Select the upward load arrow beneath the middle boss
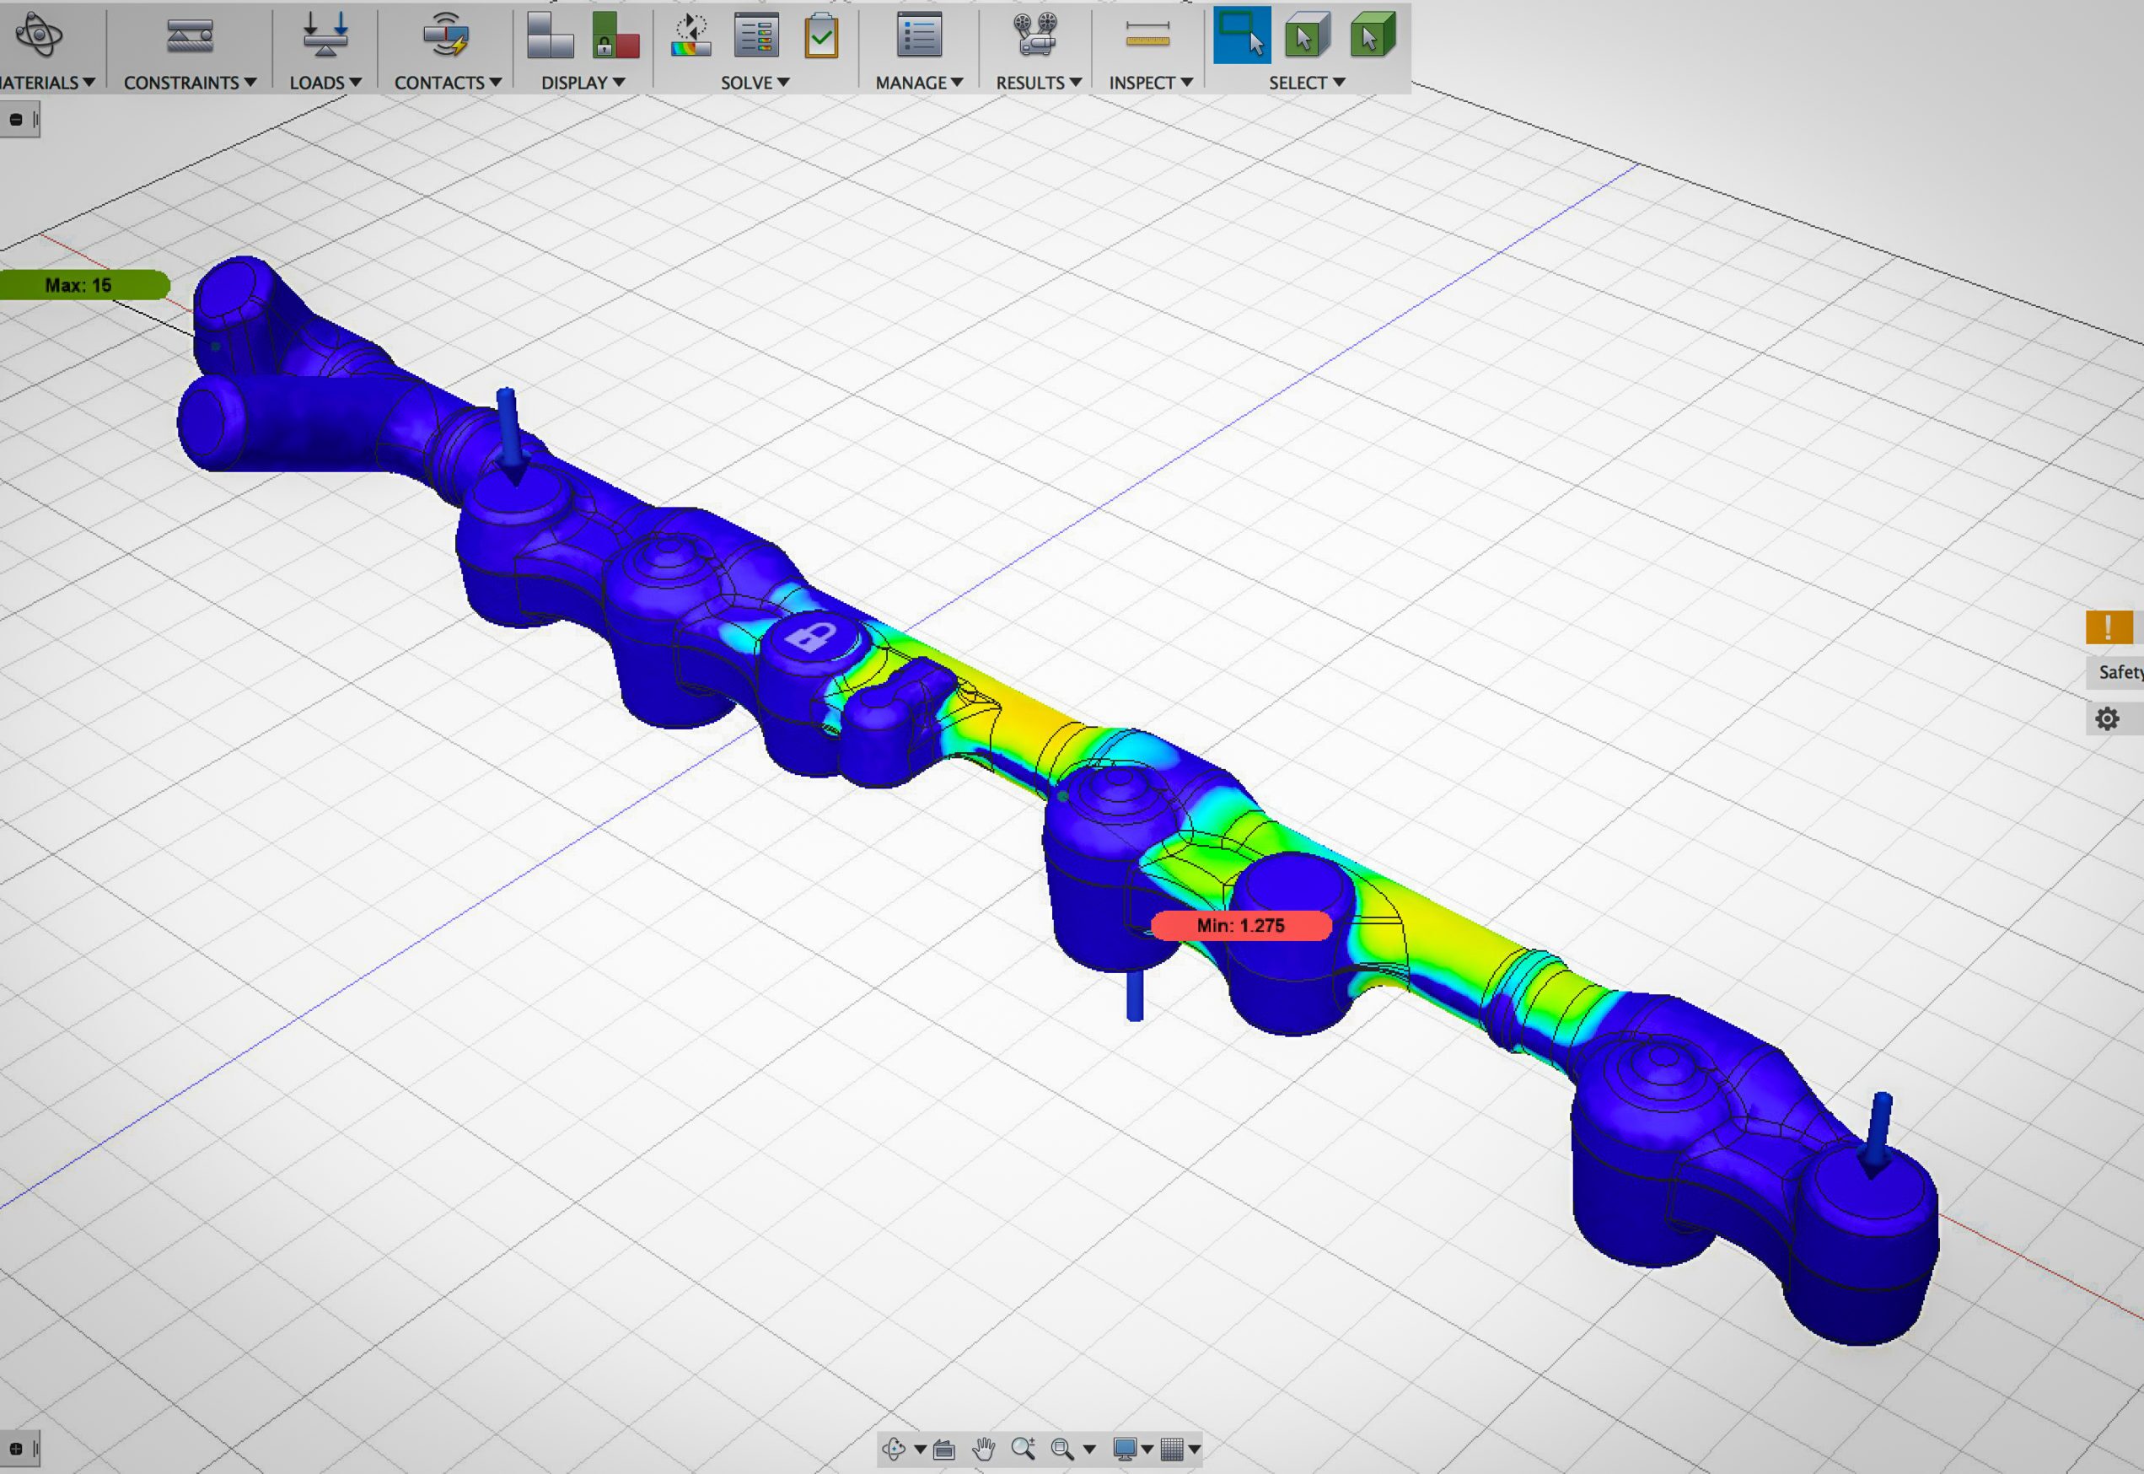The image size is (2144, 1474). [1135, 995]
